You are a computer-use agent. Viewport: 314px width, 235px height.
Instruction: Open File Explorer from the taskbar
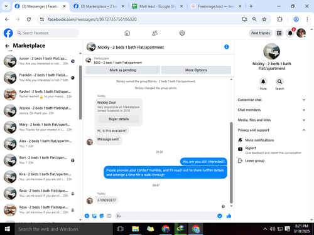136,229
